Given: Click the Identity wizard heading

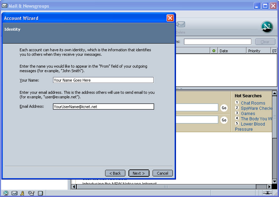Looking at the screenshot, I should pos(12,29).
